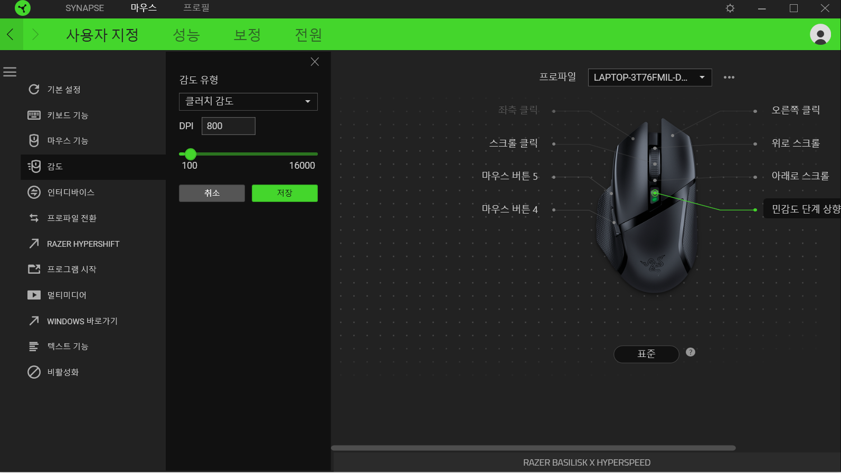
Task: Open Synapse settings gear
Action: (730, 8)
